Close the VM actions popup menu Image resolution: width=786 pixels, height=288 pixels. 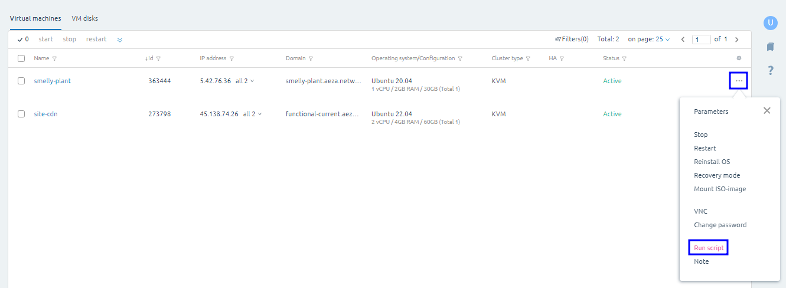click(x=767, y=110)
